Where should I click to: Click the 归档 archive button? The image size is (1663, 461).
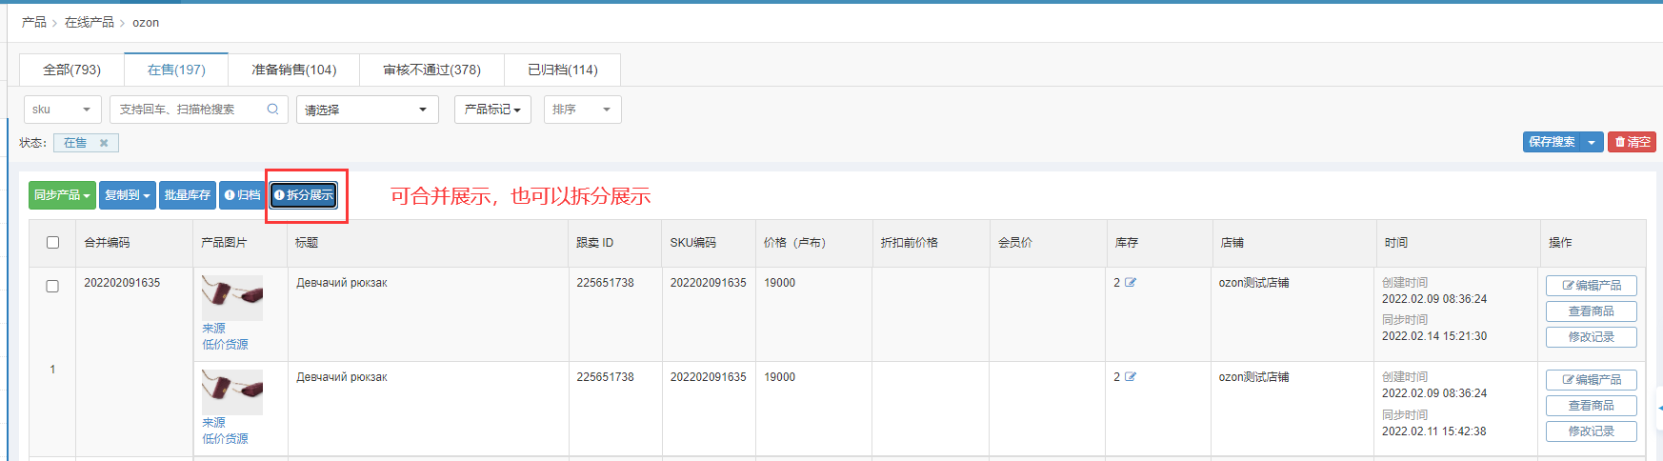242,195
